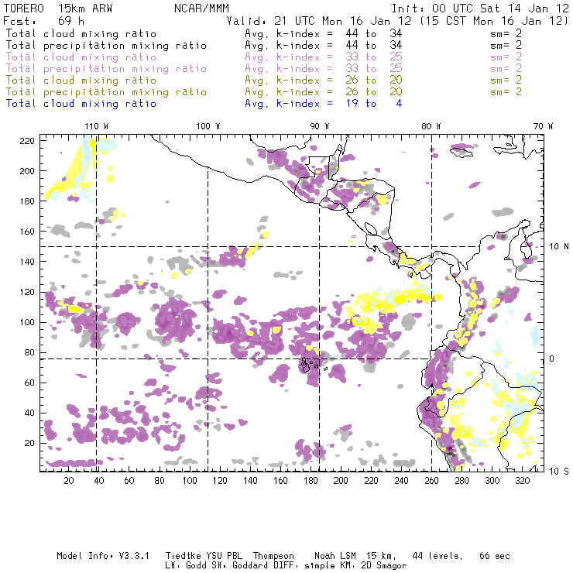
Task: Click the 'YSU PBL' scheme label
Action: (224, 556)
